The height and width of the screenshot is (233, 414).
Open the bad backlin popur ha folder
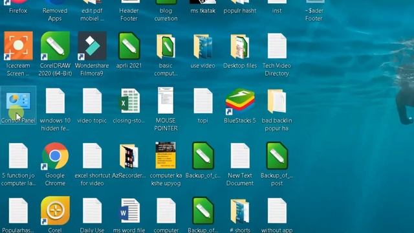click(x=277, y=101)
